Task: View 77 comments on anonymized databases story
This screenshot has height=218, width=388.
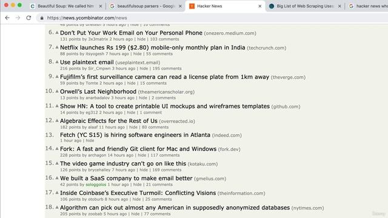Action: click(158, 214)
